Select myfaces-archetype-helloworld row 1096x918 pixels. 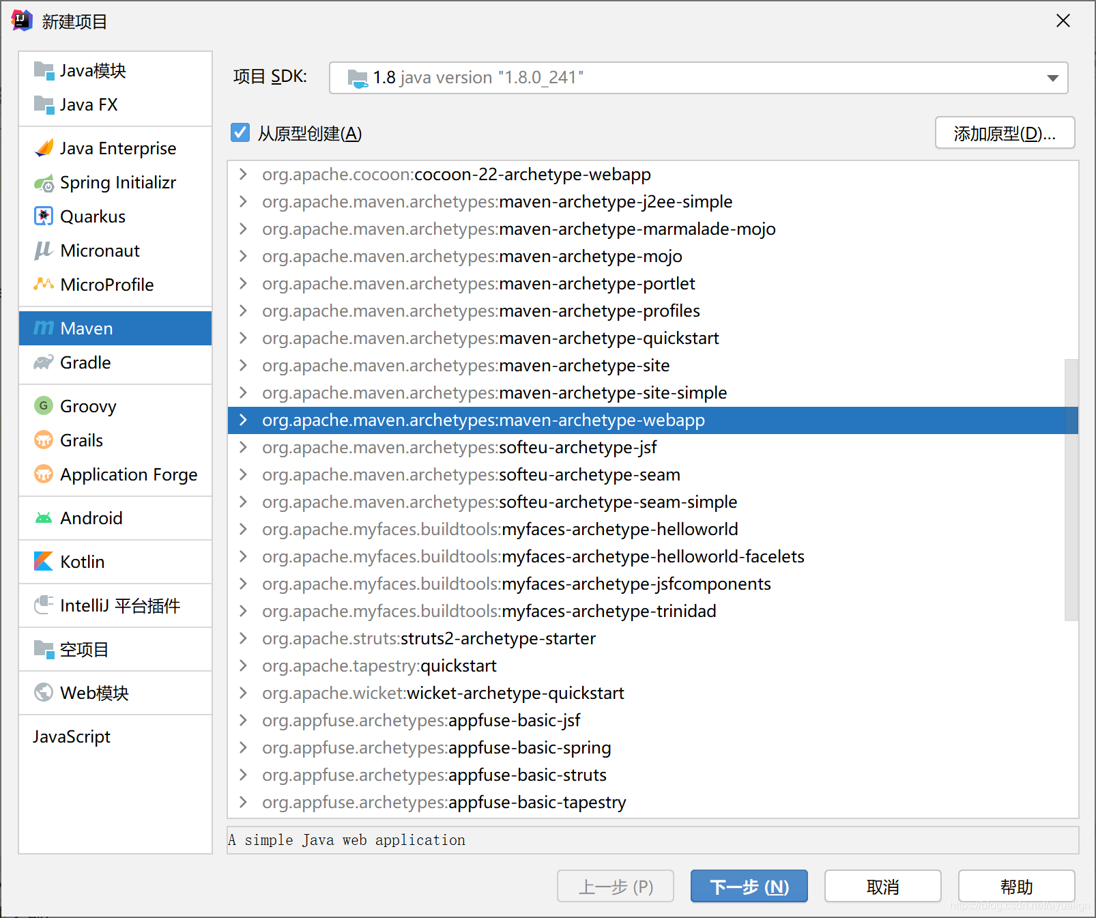[653, 529]
